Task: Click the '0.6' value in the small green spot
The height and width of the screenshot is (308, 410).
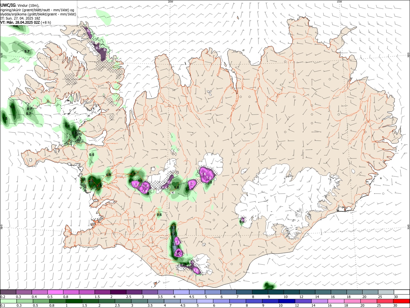Action: [159, 215]
